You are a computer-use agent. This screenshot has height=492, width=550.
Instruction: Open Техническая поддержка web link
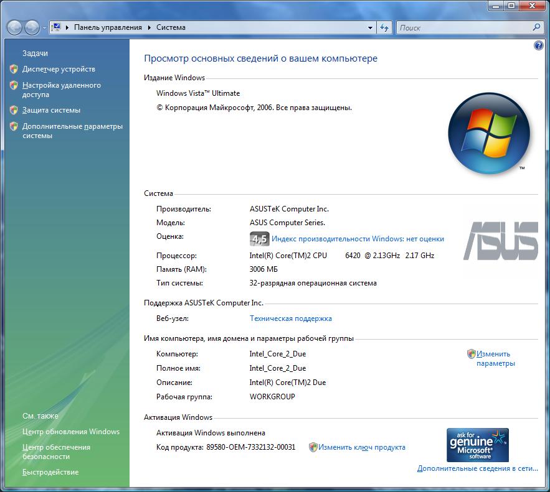[x=291, y=318]
